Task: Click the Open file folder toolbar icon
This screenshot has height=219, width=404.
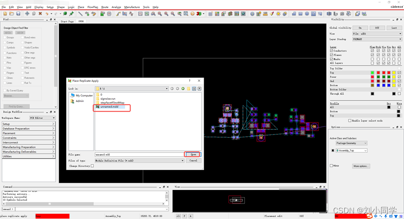Action: tap(11, 14)
